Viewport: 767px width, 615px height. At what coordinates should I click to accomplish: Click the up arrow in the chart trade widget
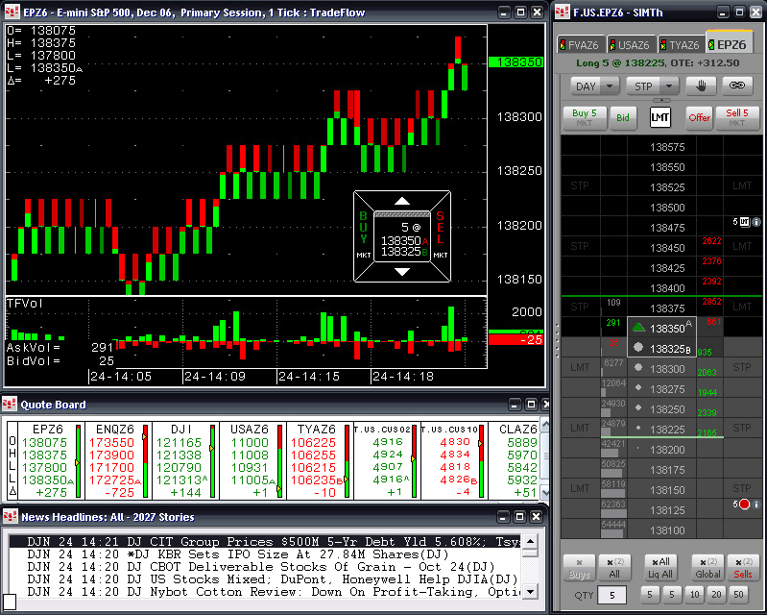click(402, 201)
